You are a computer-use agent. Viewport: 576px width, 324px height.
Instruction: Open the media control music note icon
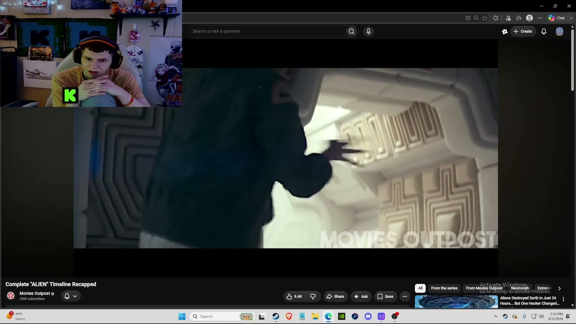(508, 18)
